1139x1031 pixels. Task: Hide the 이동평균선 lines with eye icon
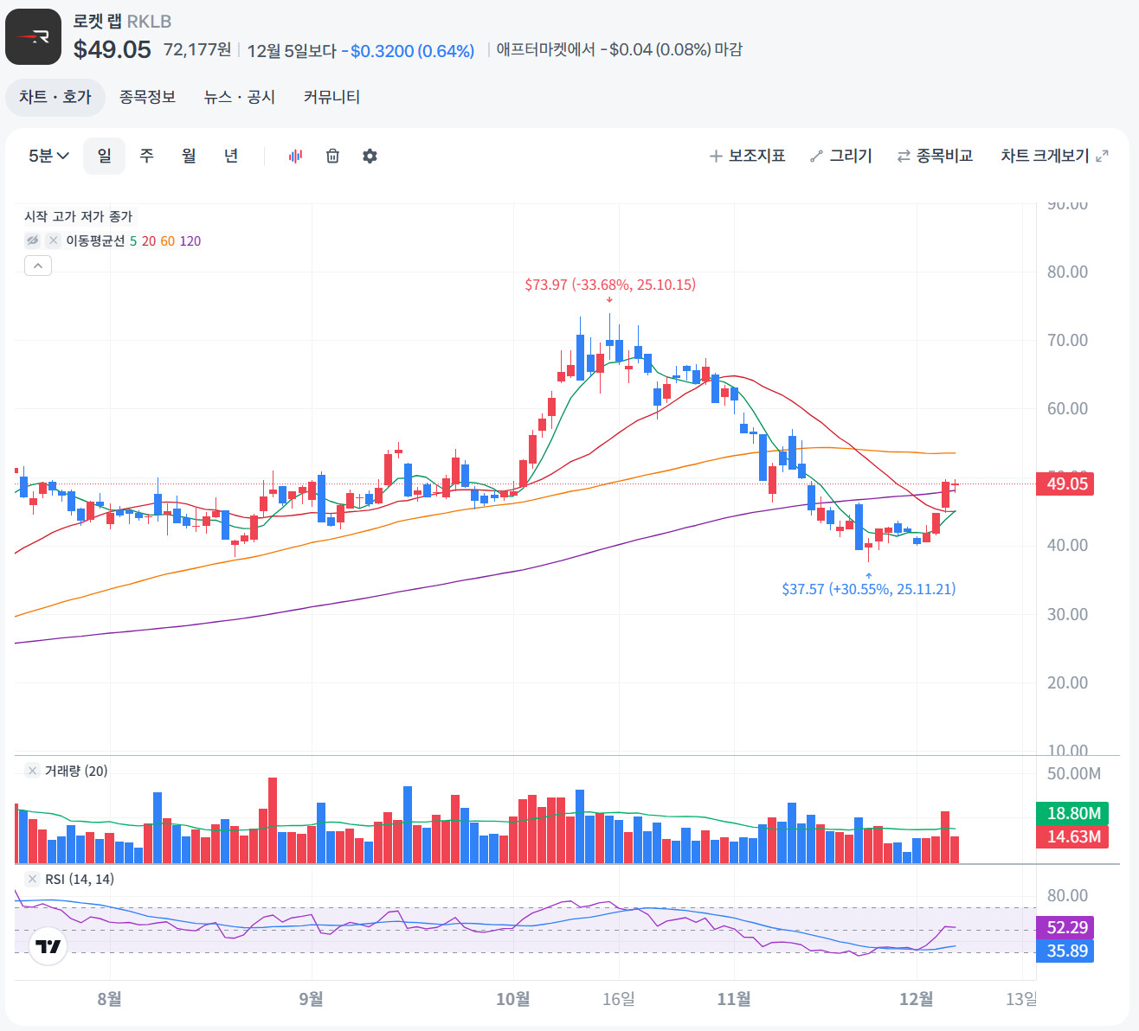click(x=32, y=240)
